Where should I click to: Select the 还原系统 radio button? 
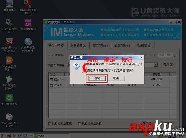coord(50,55)
